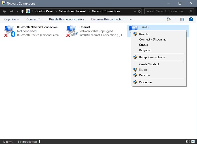Expand the Organize dropdown menu
Viewport: 197px width, 144px height.
(x=12, y=19)
